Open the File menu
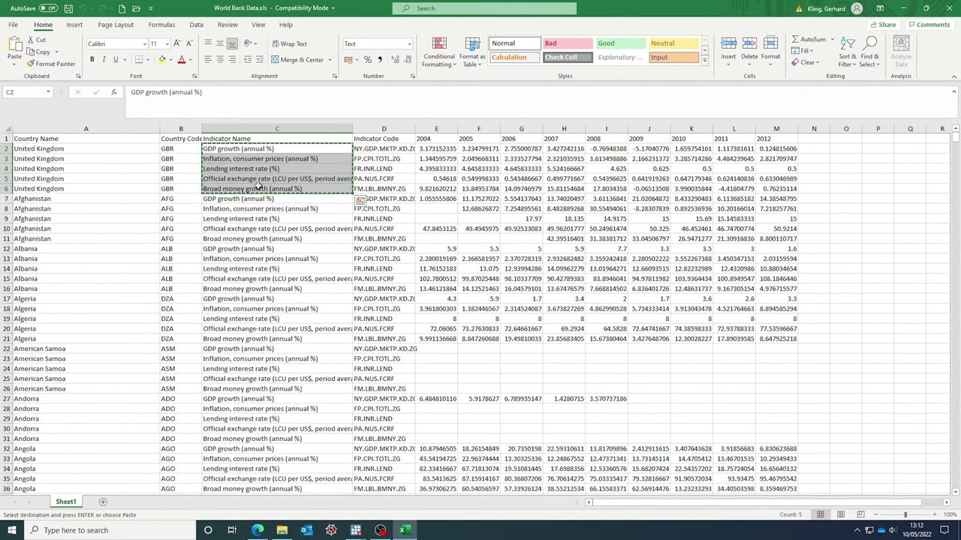This screenshot has height=540, width=961. click(x=14, y=25)
